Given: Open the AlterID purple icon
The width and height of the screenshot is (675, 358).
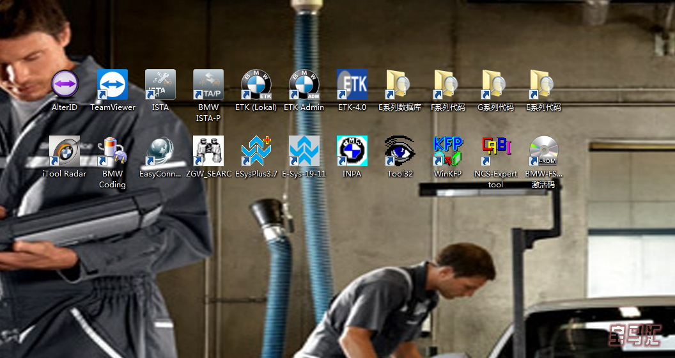Looking at the screenshot, I should pos(65,84).
